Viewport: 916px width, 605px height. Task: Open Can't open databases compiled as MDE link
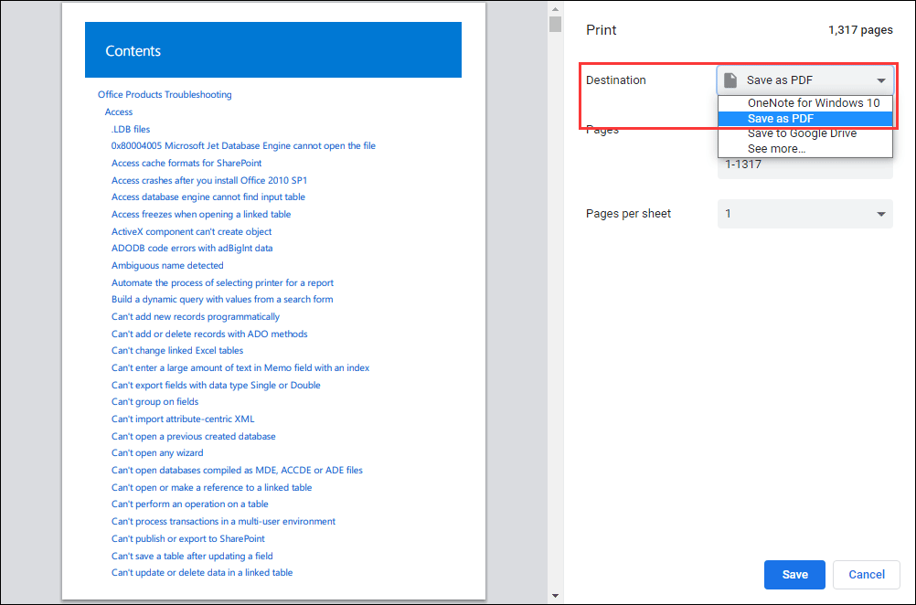[x=237, y=470]
